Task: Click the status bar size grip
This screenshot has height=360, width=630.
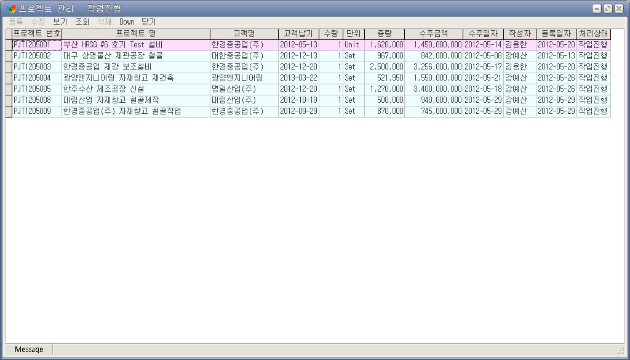Action: [621, 351]
